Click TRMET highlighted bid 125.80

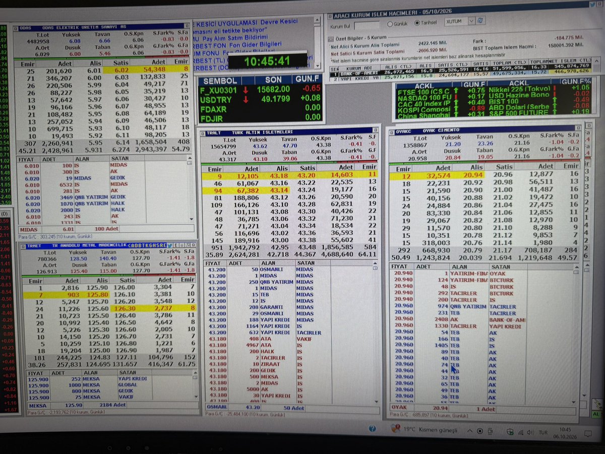pyautogui.click(x=97, y=294)
